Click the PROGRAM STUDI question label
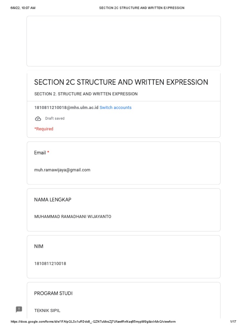Viewport: 247px width, 330px height. click(x=53, y=294)
